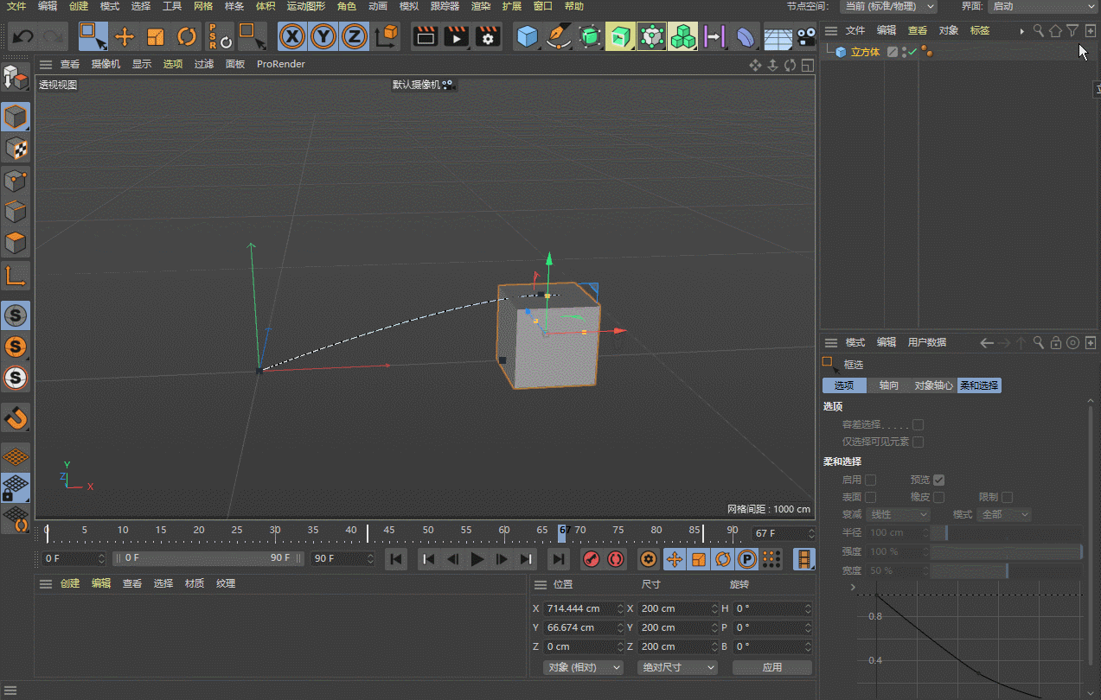Click the record active objects keyframe button
The width and height of the screenshot is (1101, 700).
pyautogui.click(x=591, y=559)
